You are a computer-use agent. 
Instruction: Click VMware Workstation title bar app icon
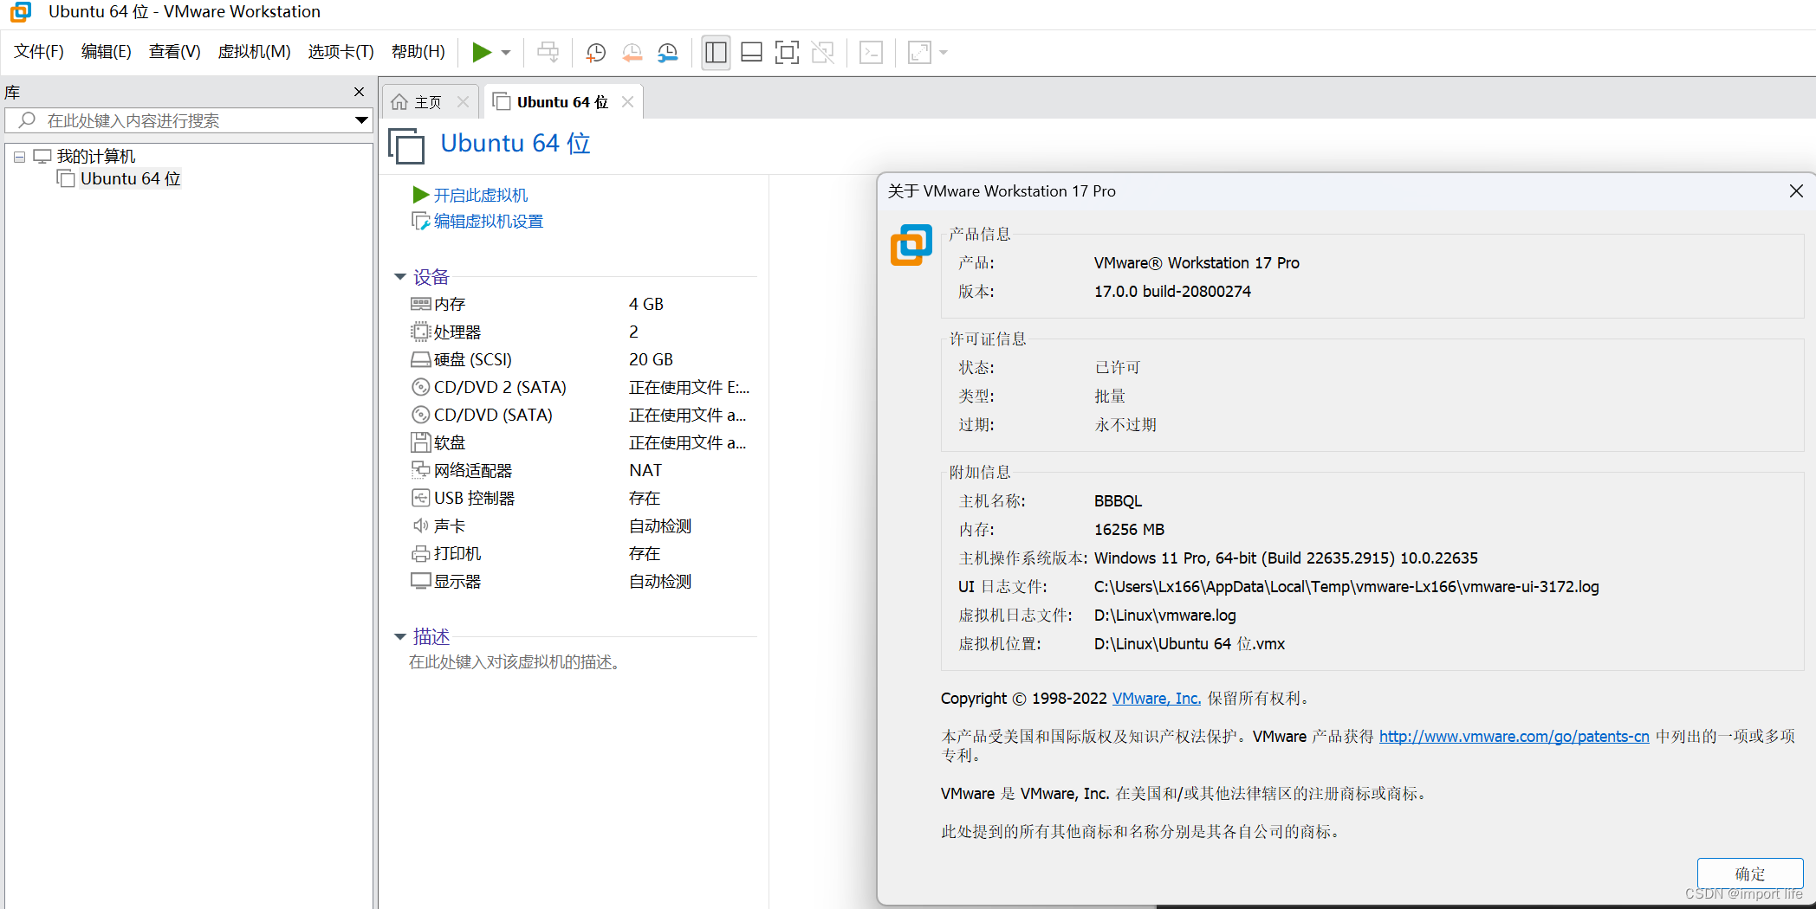pyautogui.click(x=21, y=12)
